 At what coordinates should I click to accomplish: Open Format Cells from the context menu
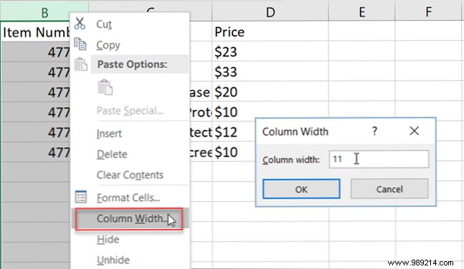click(131, 197)
